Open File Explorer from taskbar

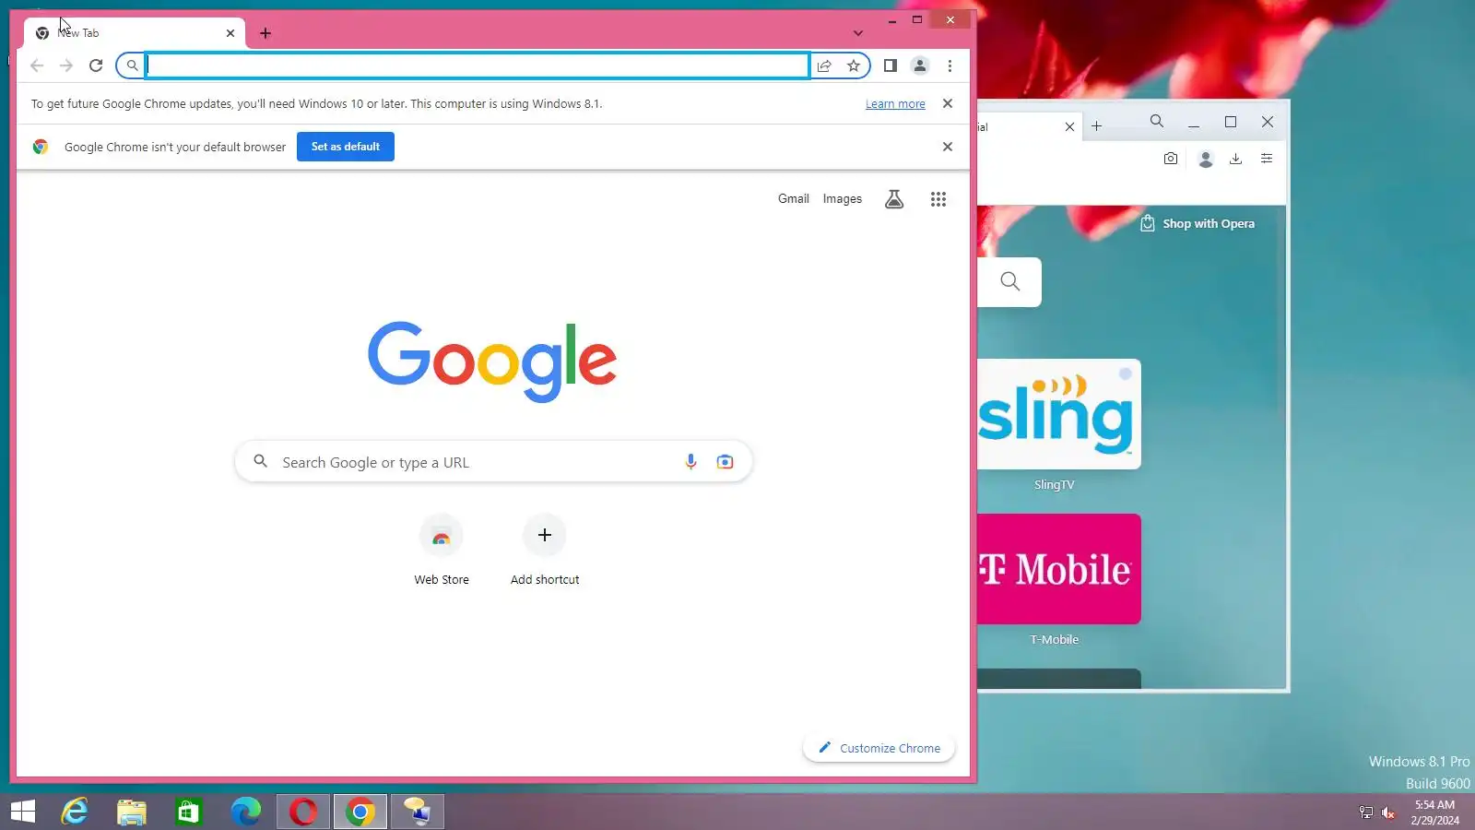132,812
